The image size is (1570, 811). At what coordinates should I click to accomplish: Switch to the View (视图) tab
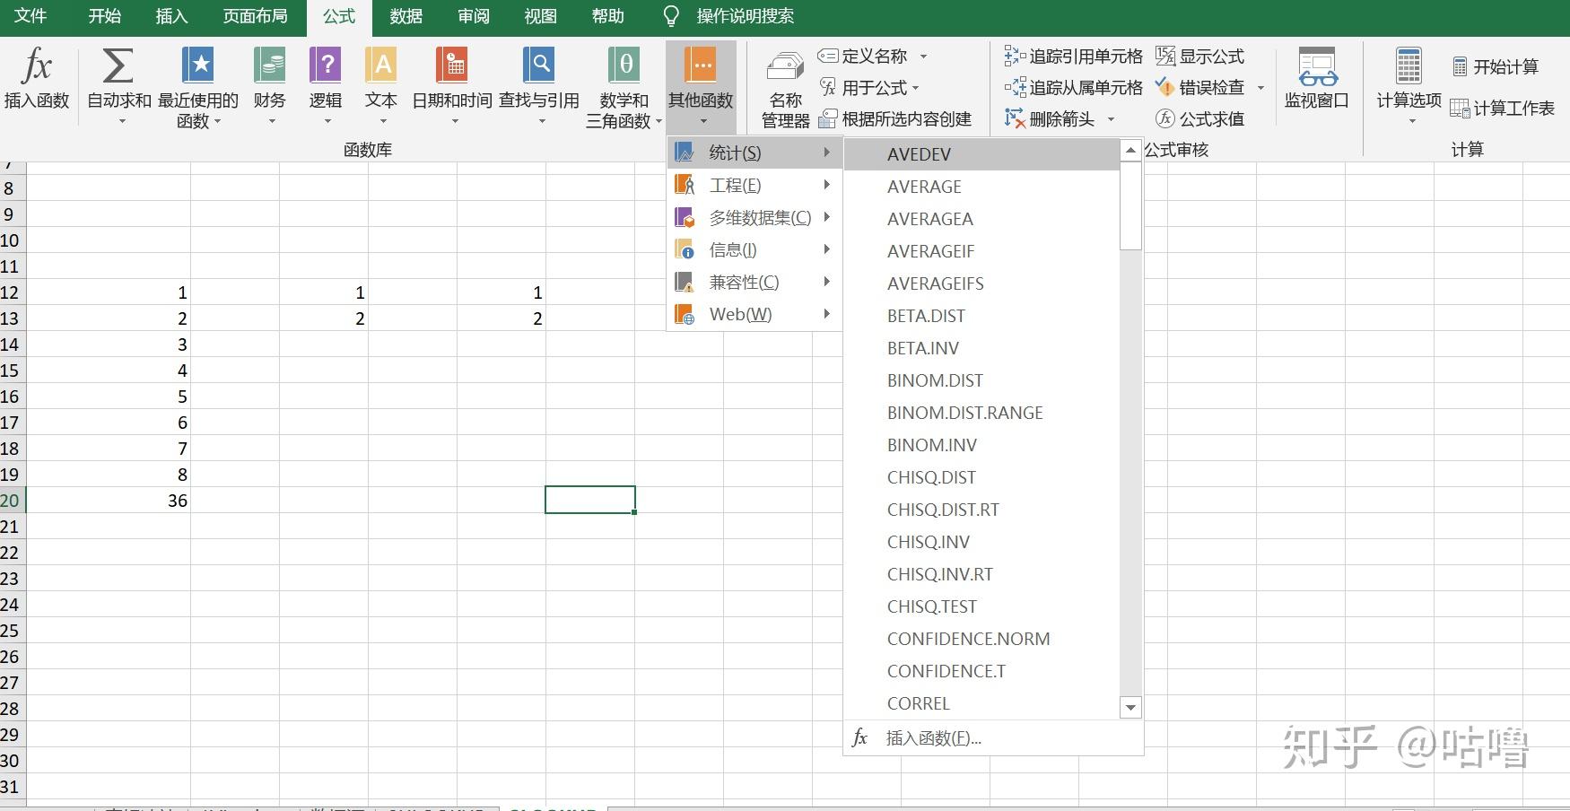540,16
